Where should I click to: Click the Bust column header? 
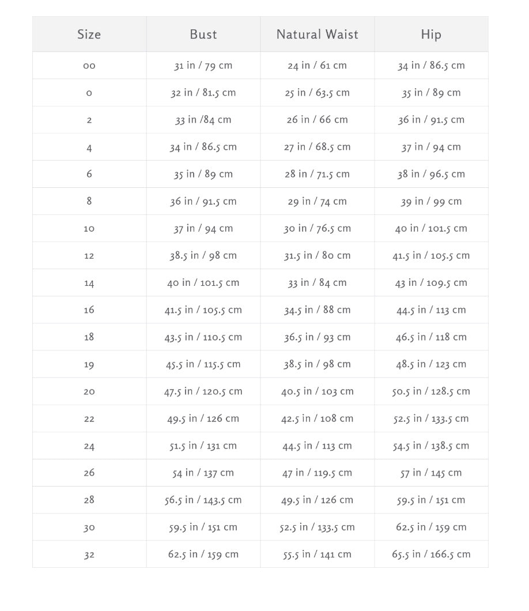[203, 34]
